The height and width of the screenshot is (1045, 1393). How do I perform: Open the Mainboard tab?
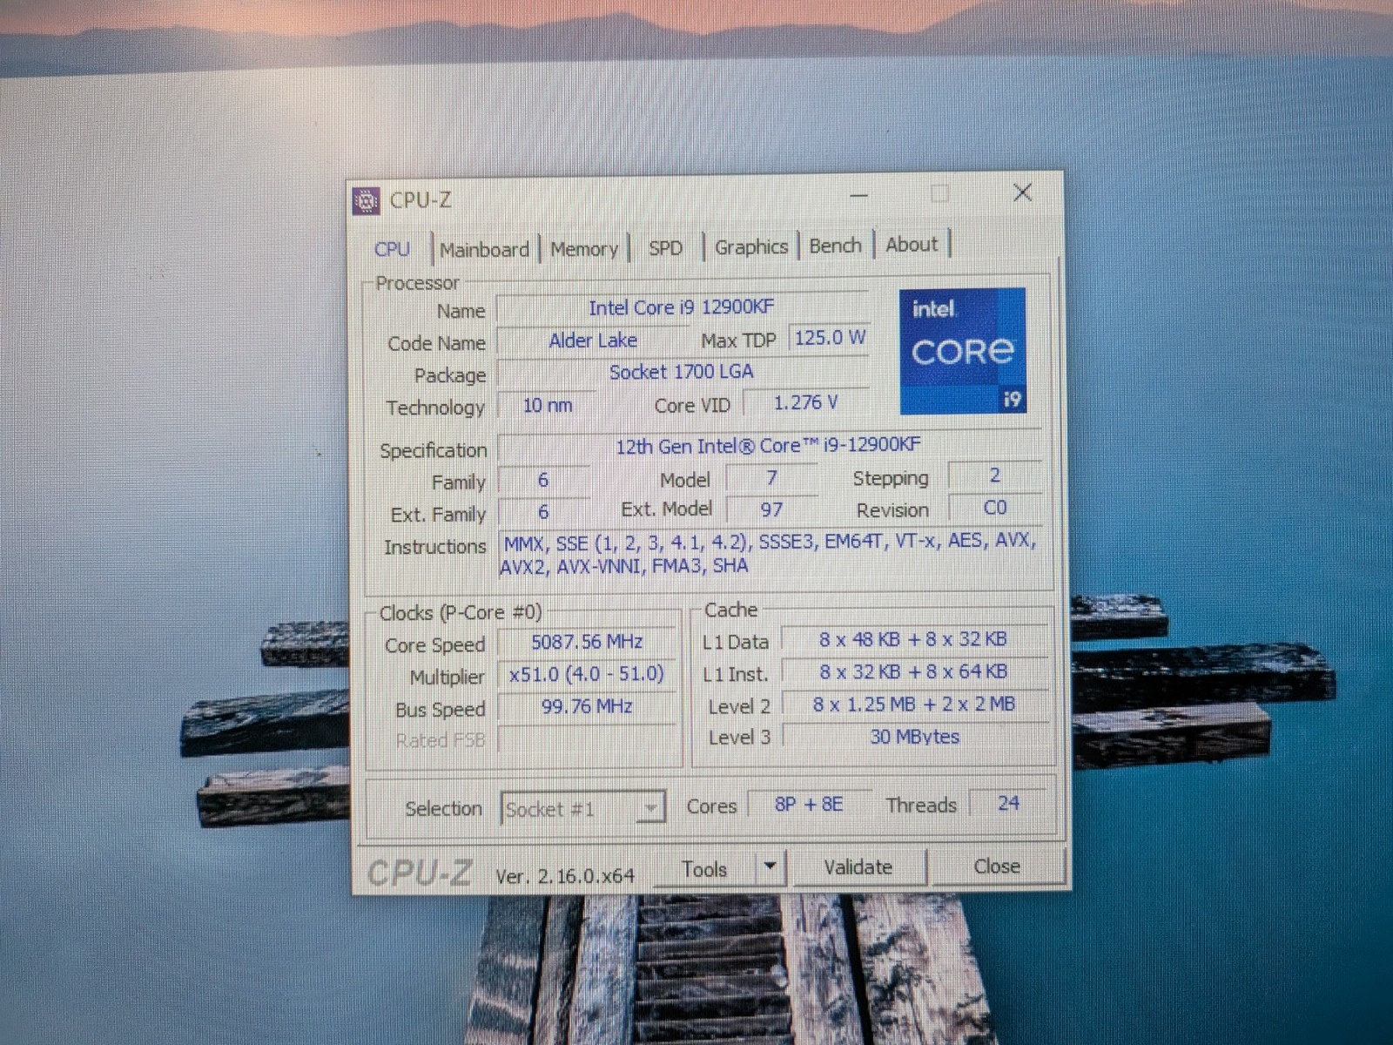tap(484, 250)
